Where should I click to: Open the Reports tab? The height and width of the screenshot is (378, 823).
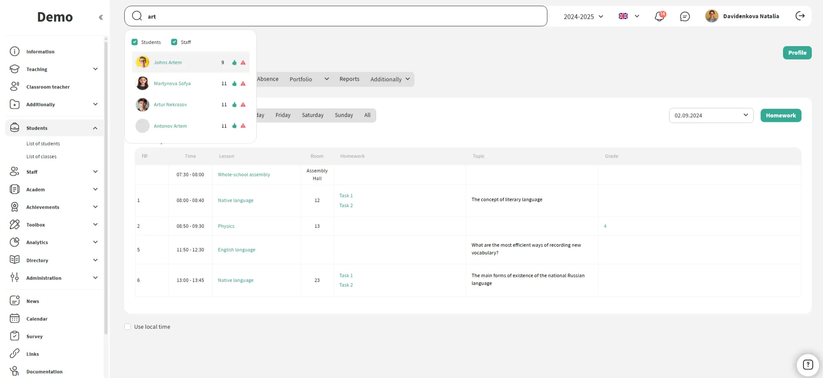[349, 79]
